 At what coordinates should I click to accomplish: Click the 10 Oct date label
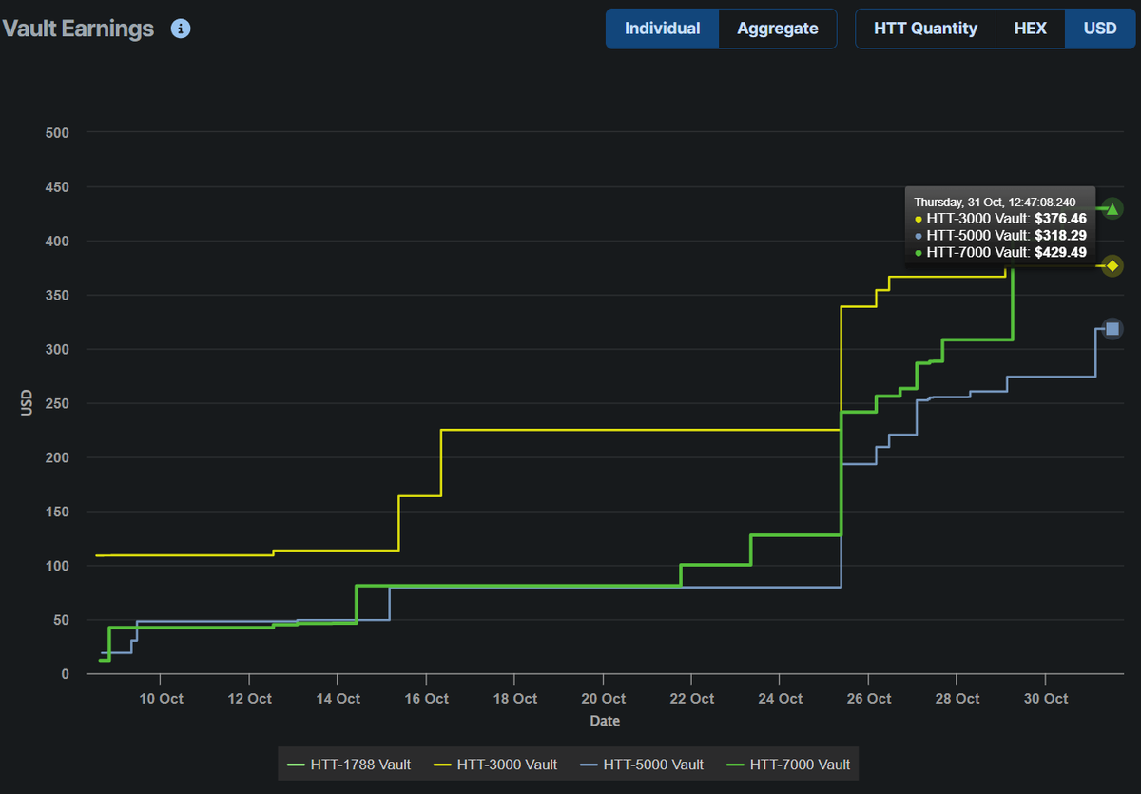(160, 699)
